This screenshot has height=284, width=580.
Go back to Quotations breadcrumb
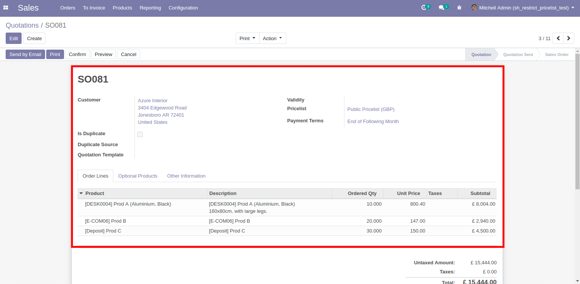point(22,25)
